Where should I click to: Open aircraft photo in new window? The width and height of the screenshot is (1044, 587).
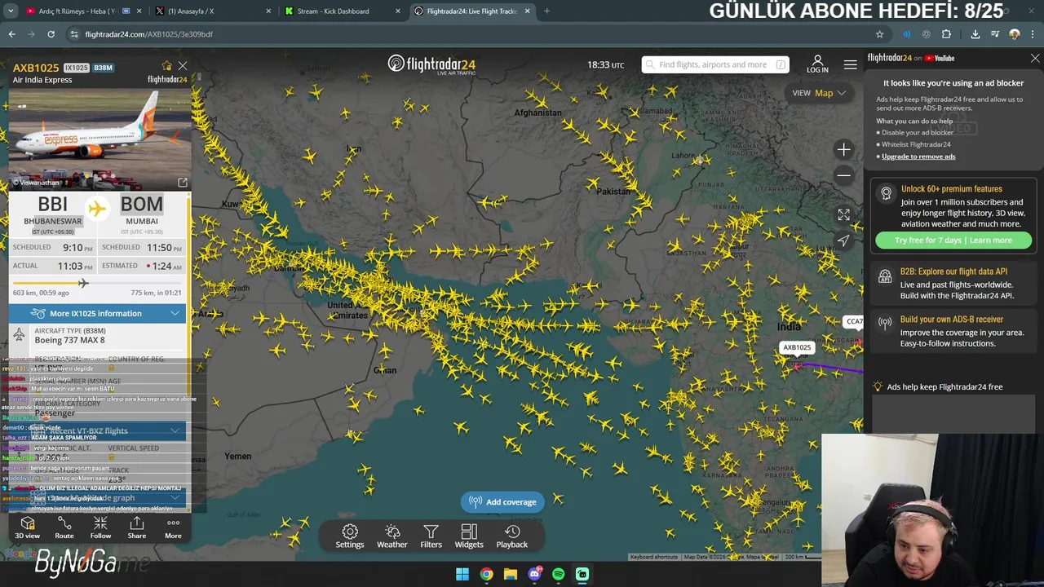tap(183, 183)
